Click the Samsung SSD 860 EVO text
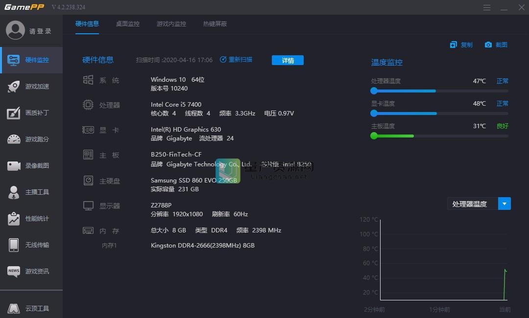The height and width of the screenshot is (318, 529). (x=193, y=180)
